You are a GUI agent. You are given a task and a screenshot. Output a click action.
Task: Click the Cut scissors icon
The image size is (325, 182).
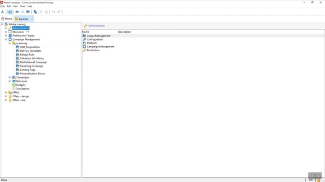(41, 12)
